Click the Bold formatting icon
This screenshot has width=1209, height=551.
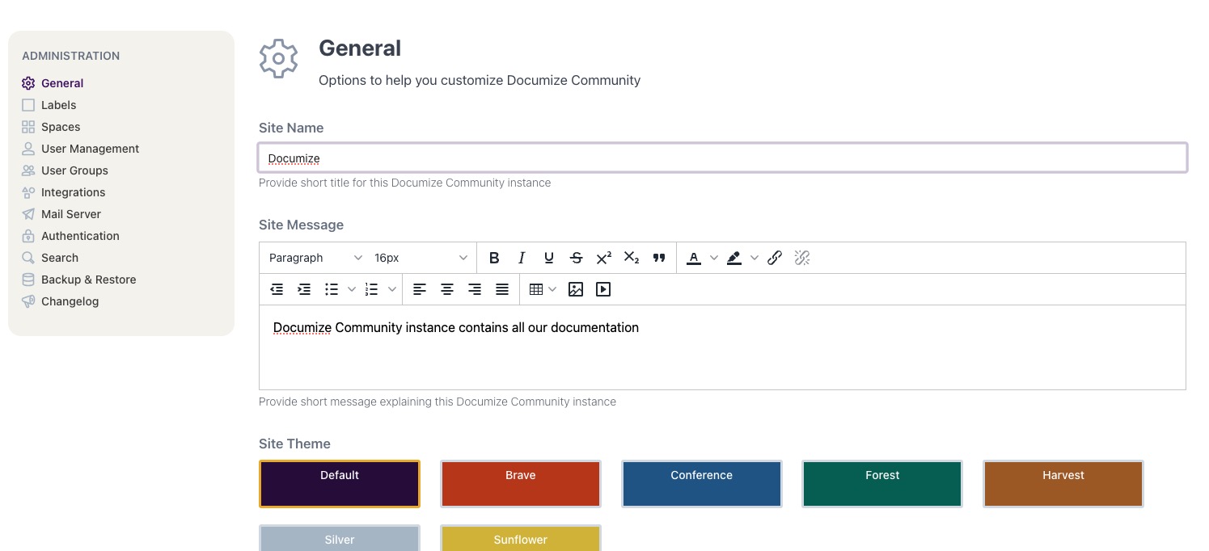(x=494, y=258)
